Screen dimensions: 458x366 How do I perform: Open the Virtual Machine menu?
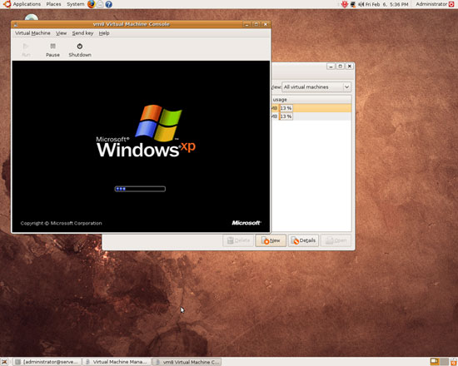pyautogui.click(x=32, y=33)
